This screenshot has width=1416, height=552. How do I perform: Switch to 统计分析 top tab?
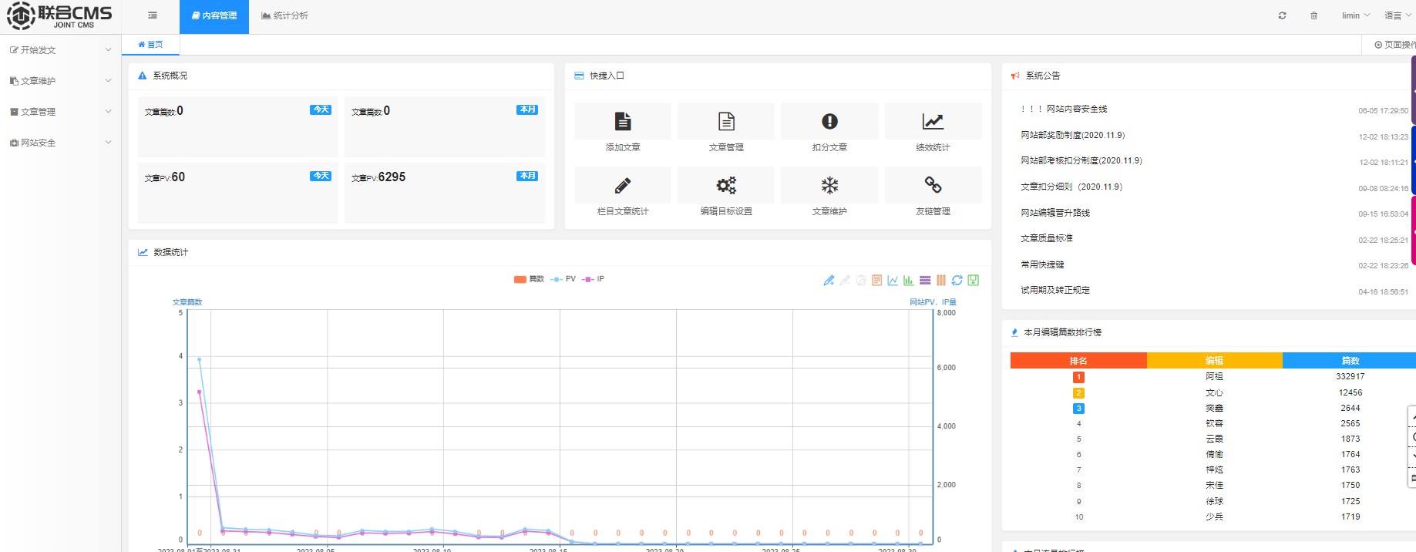pos(284,16)
